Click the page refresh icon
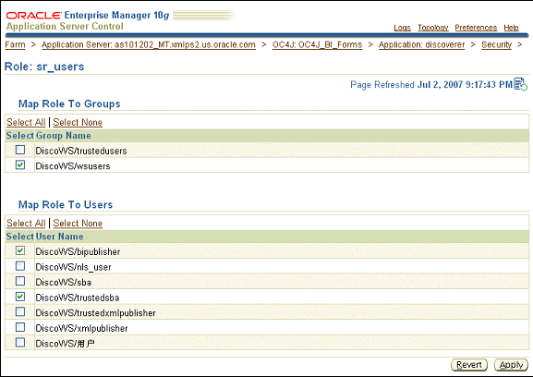Viewport: 533px width, 377px height. coord(520,84)
